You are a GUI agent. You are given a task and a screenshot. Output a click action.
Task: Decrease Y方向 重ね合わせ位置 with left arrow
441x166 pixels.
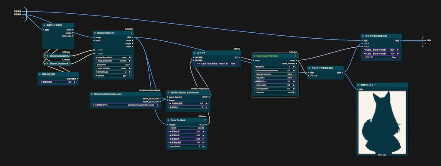pos(365,53)
